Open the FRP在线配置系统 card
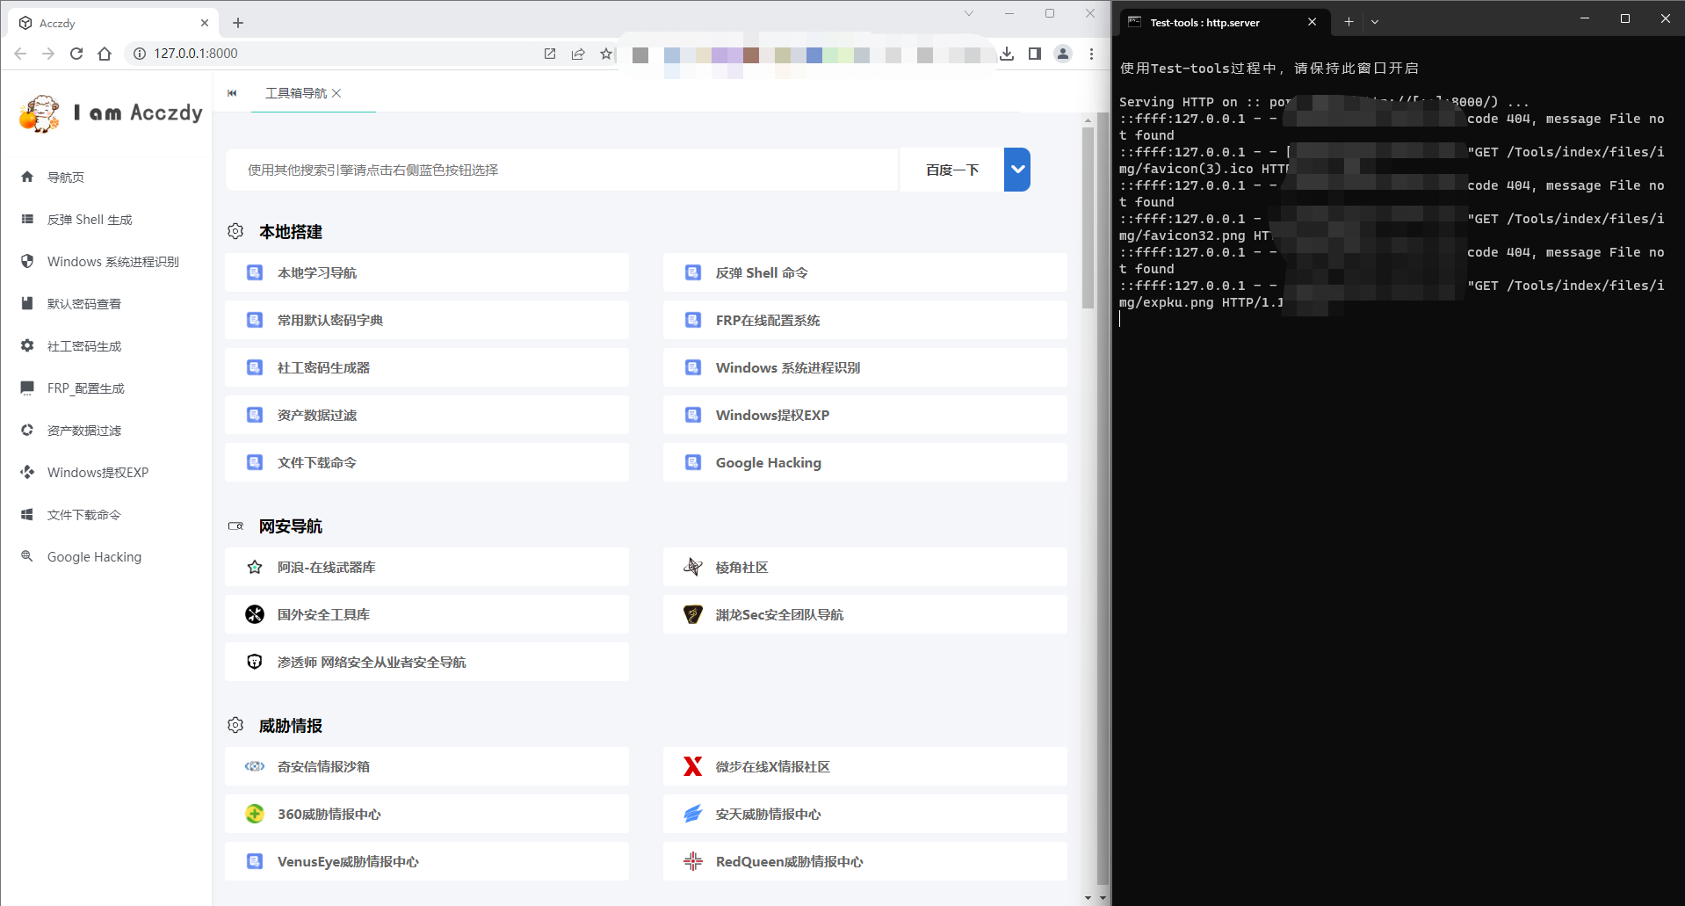This screenshot has height=906, width=1685. [x=865, y=321]
